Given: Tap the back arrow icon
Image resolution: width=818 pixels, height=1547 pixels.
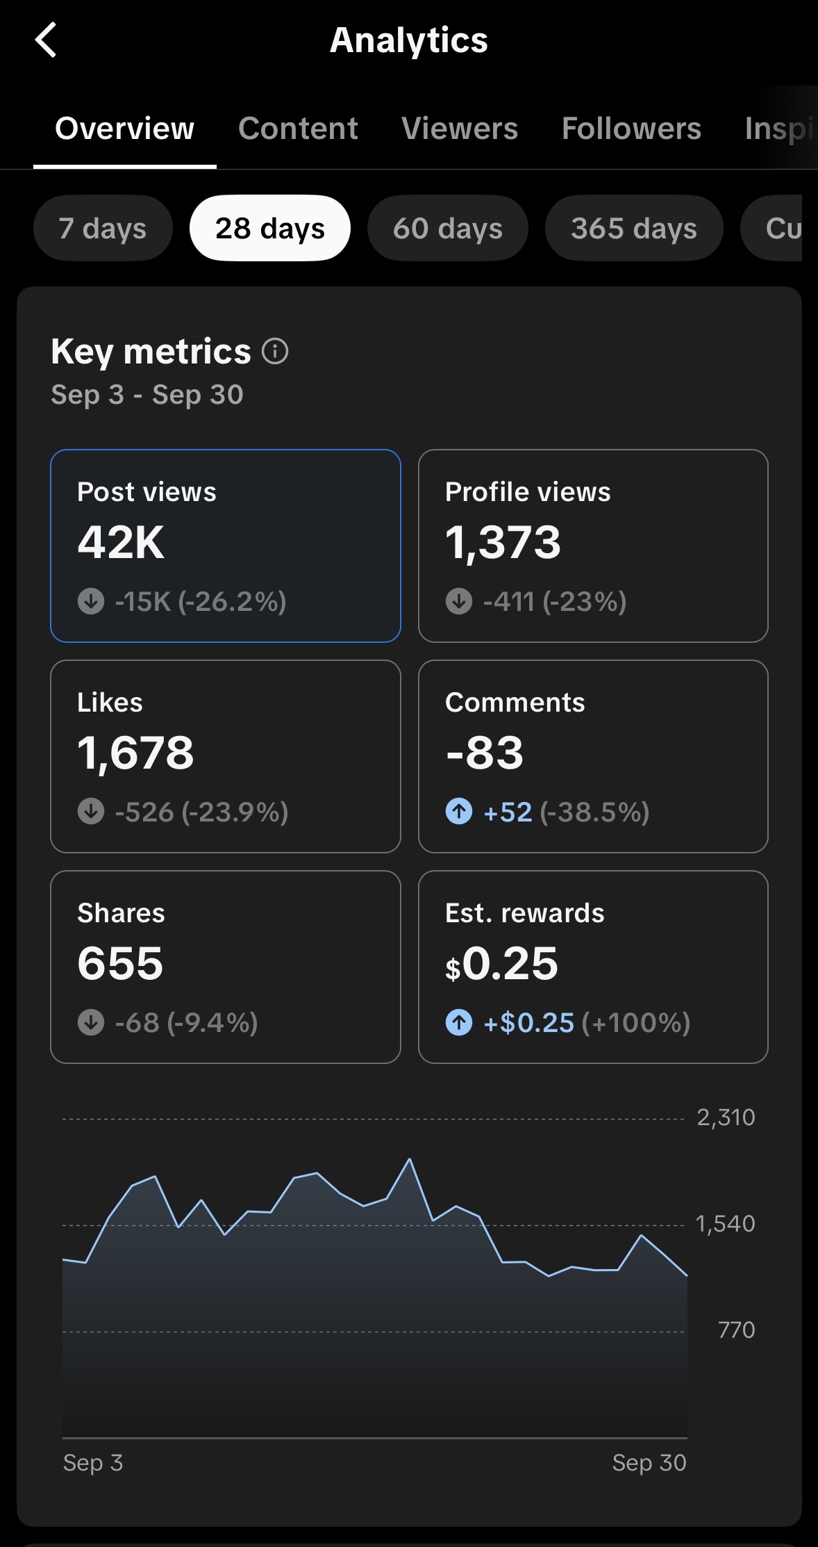Looking at the screenshot, I should 46,40.
